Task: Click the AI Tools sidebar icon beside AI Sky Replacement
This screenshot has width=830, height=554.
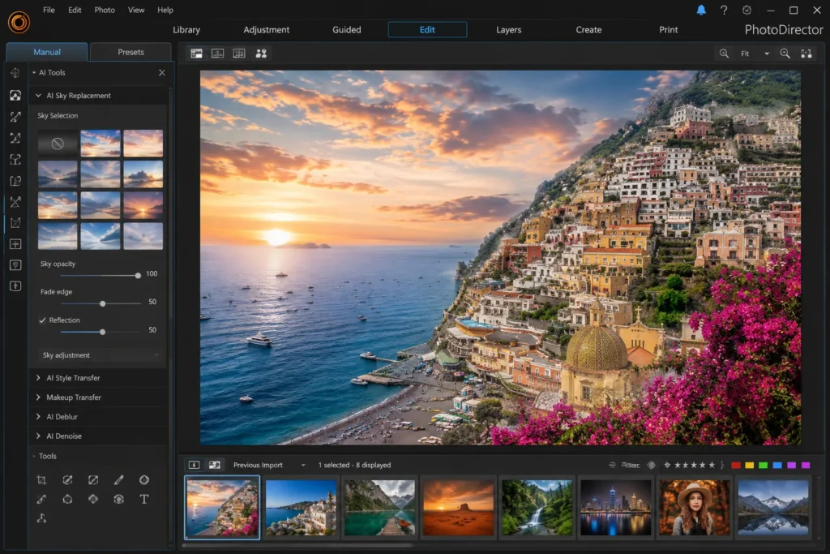Action: click(x=15, y=95)
